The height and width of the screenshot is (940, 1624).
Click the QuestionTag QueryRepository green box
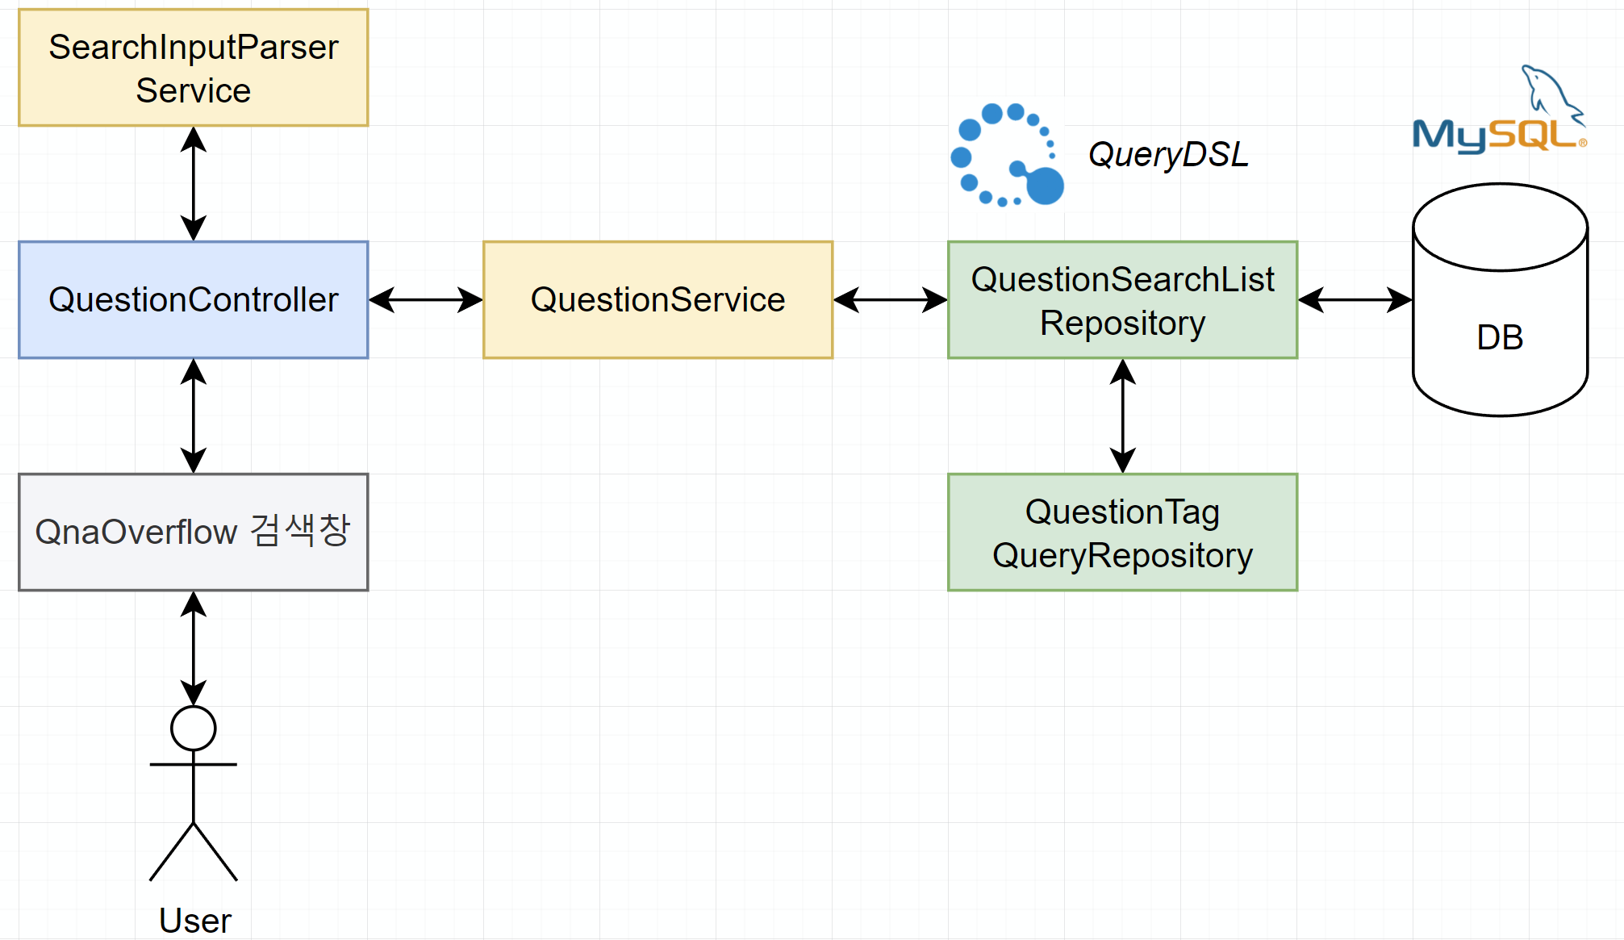pos(1122,533)
